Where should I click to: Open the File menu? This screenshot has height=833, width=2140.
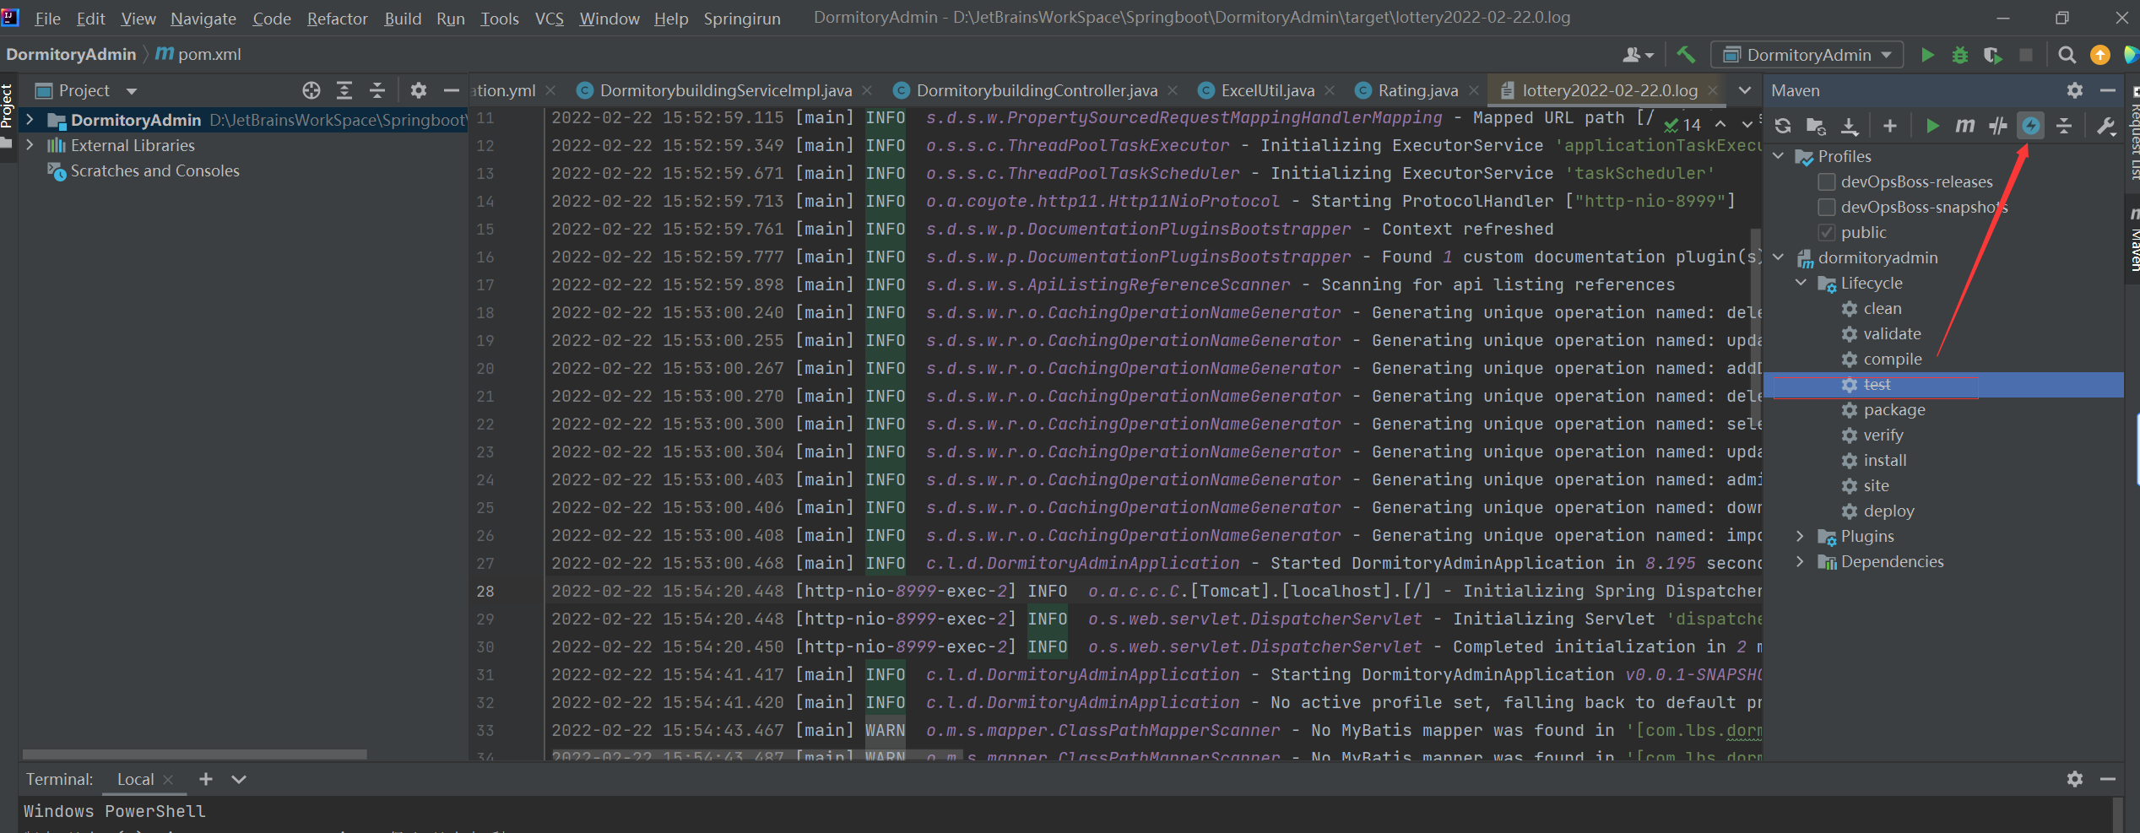click(x=47, y=18)
